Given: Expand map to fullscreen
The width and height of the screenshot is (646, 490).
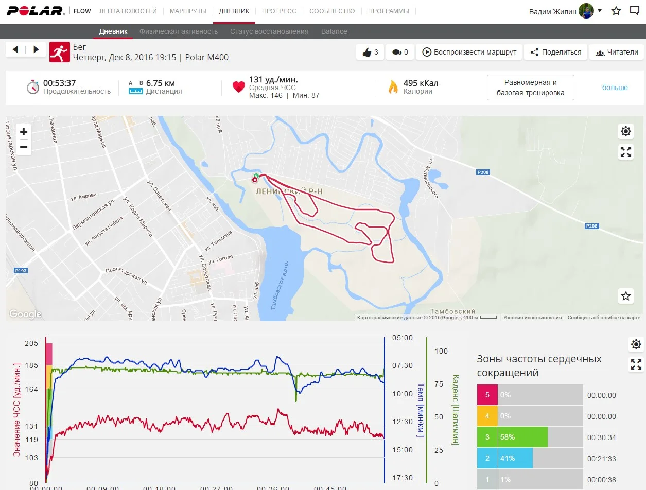Looking at the screenshot, I should click(626, 152).
